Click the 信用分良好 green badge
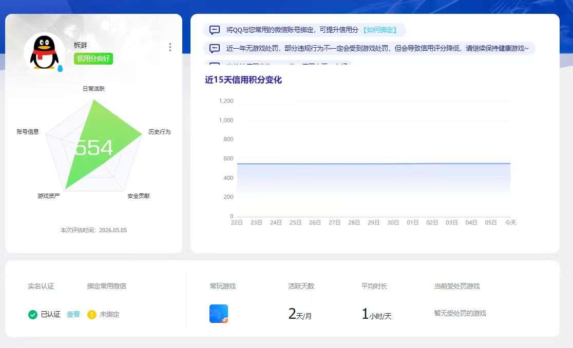Viewport: 573px width, 348px height. tap(93, 58)
